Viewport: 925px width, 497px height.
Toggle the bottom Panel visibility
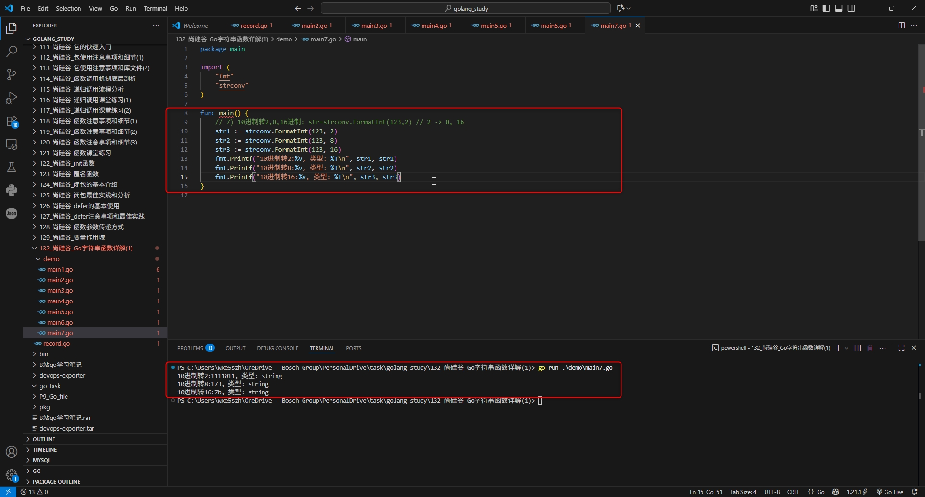click(x=839, y=8)
